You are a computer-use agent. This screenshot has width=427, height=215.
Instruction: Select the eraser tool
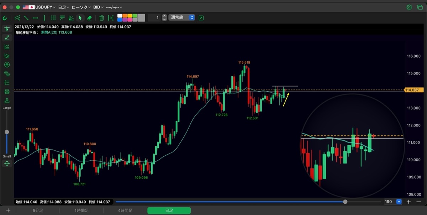click(89, 18)
